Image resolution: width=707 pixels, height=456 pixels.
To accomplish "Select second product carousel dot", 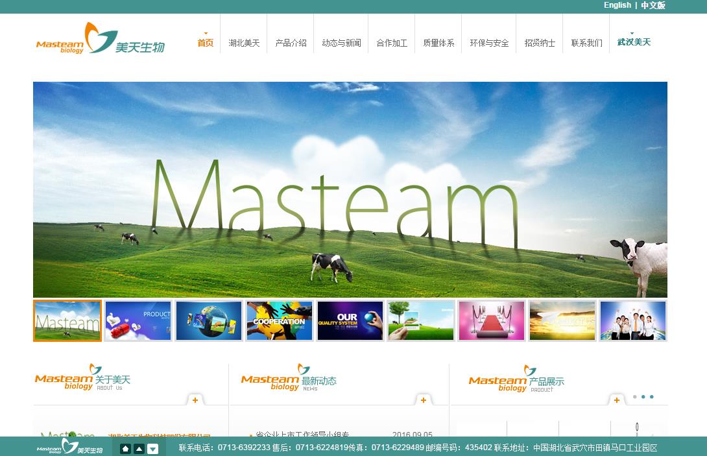I will pos(643,397).
